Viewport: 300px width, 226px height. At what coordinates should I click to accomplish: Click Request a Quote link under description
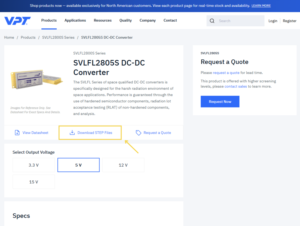[153, 133]
